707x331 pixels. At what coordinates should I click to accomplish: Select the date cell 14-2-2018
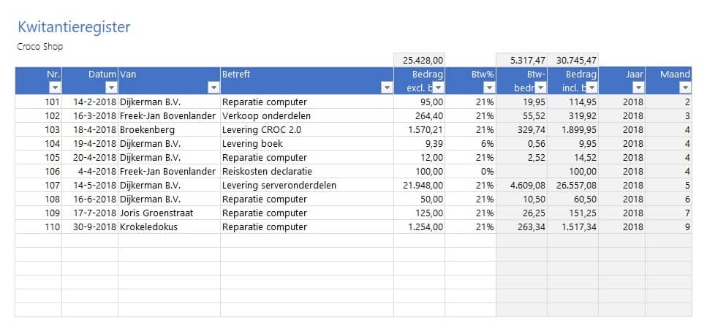94,102
